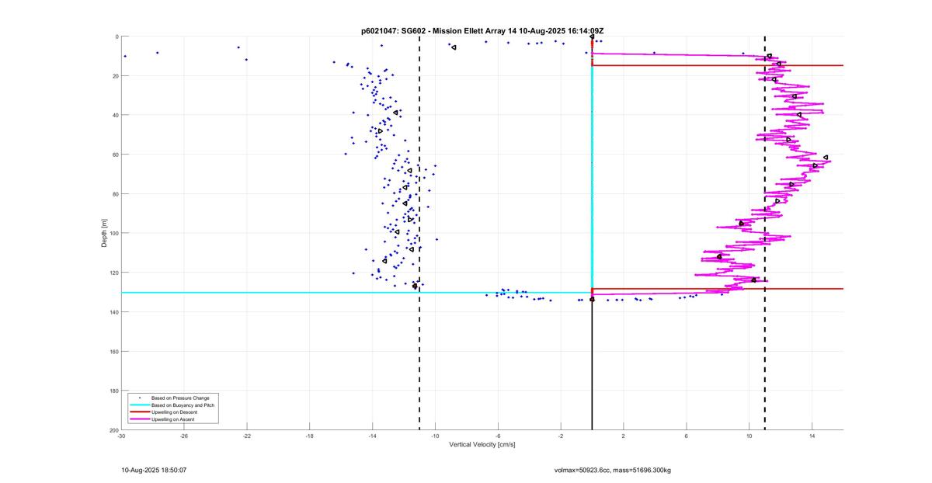This screenshot has width=932, height=483.
Task: Click depth-axis tick label '200'
Action: pyautogui.click(x=113, y=430)
